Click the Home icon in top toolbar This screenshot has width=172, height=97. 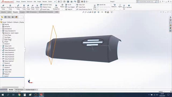59,2
